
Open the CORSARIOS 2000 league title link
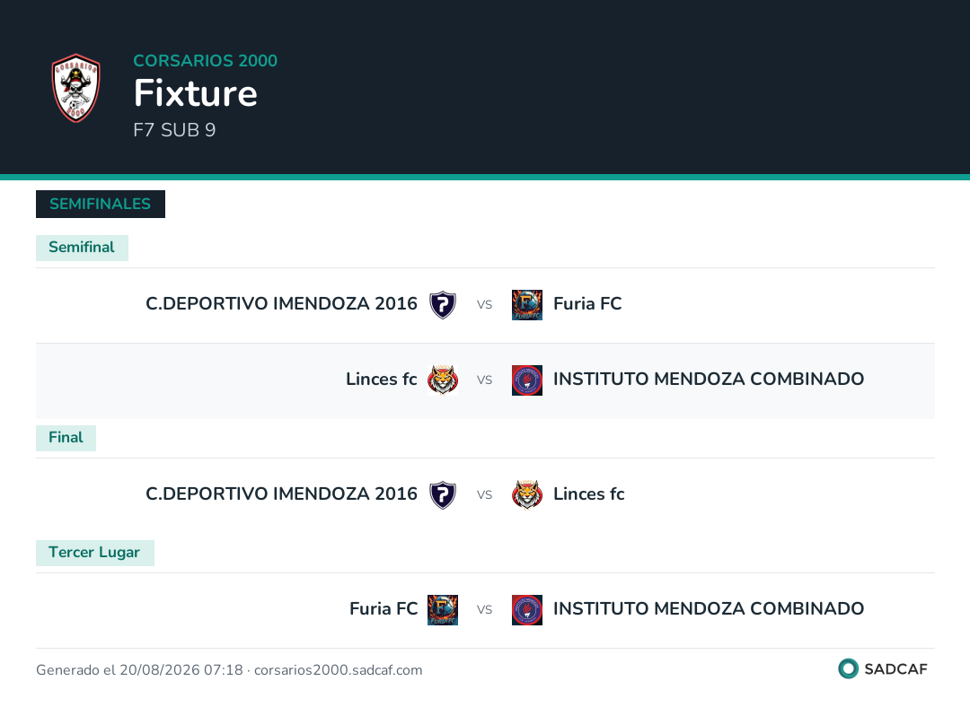coord(206,60)
